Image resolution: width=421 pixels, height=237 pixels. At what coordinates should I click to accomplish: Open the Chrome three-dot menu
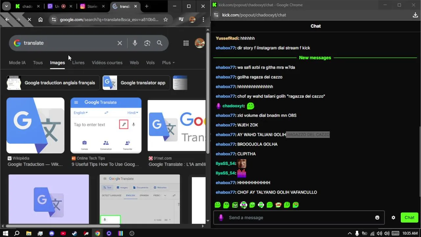(x=203, y=19)
